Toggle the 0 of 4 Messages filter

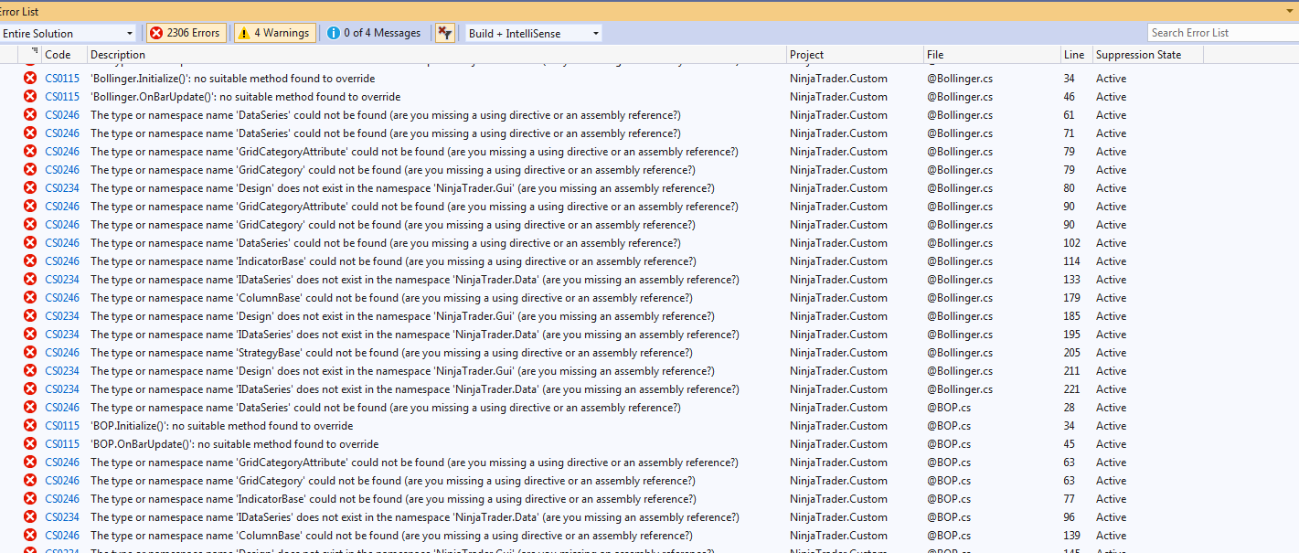375,33
